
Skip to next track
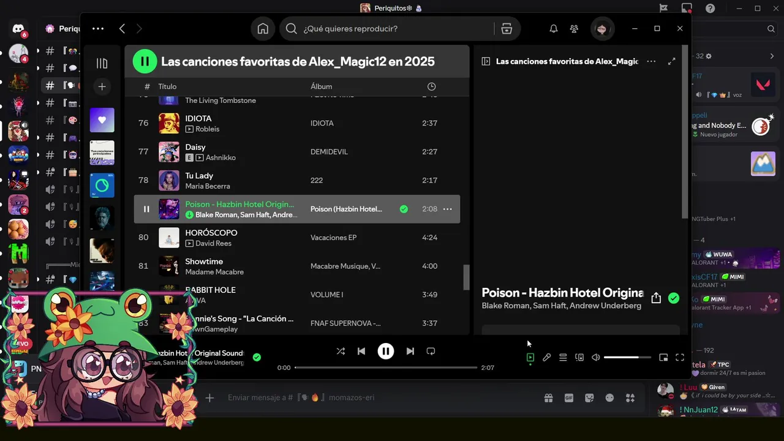[x=410, y=351]
